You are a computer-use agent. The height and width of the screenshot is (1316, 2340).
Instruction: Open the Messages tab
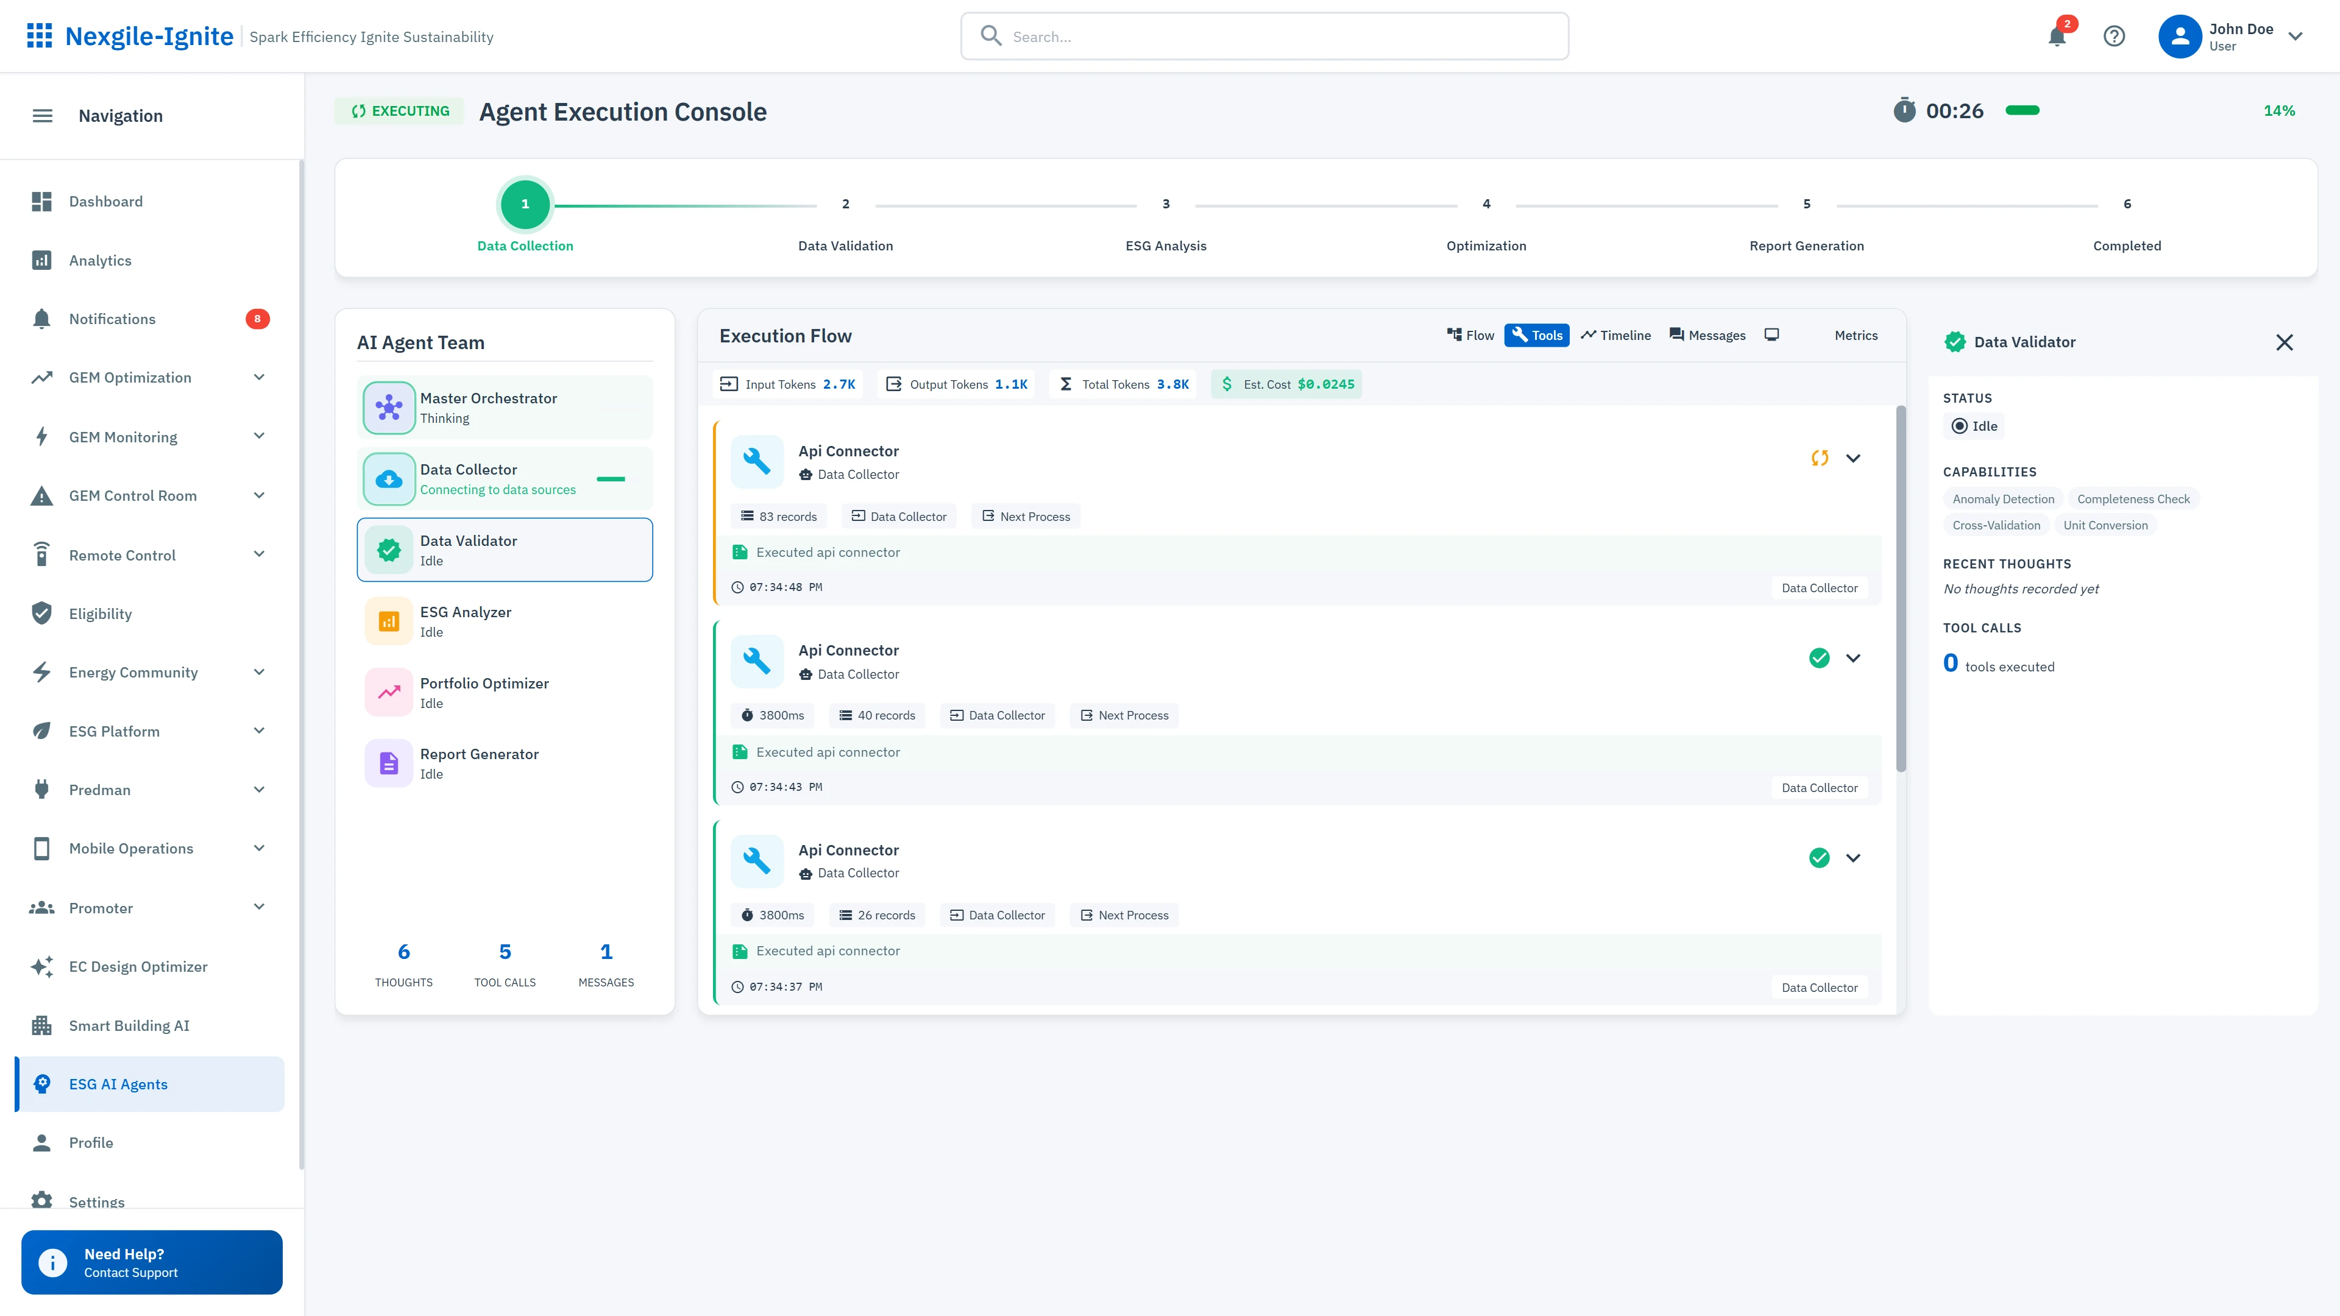click(x=1707, y=335)
